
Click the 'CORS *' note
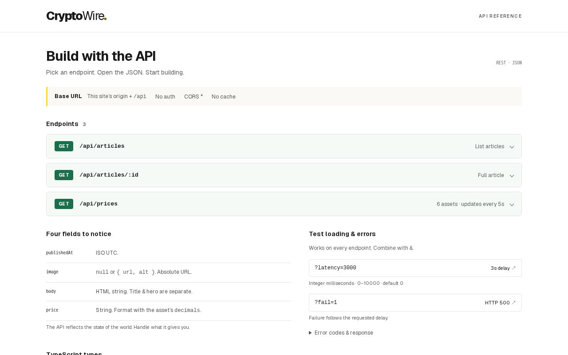pos(193,97)
